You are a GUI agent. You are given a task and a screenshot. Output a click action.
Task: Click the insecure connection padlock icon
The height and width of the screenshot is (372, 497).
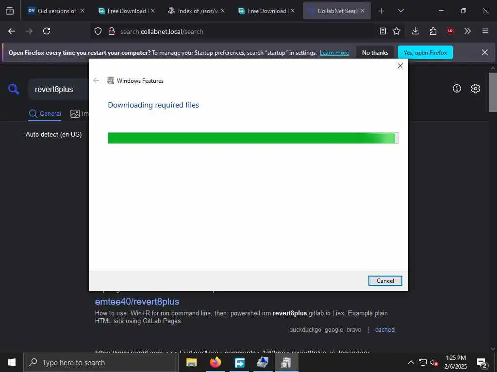pos(111,31)
